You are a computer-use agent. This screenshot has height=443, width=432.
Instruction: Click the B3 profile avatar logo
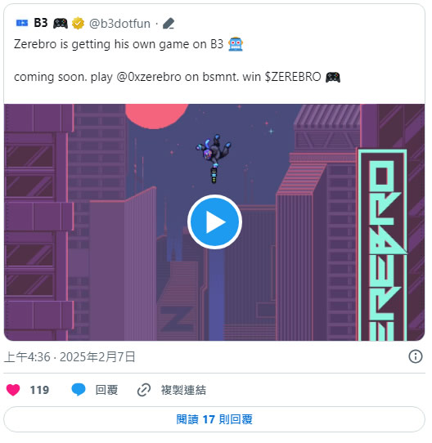pos(22,23)
